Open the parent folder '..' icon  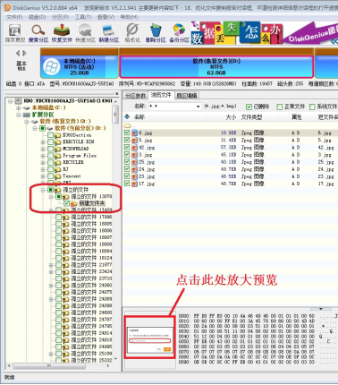(128, 125)
